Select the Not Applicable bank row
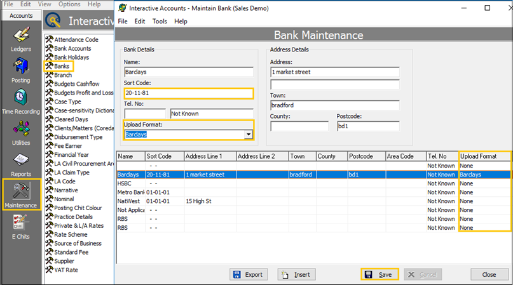Image resolution: width=513 pixels, height=285 pixels. pyautogui.click(x=313, y=210)
